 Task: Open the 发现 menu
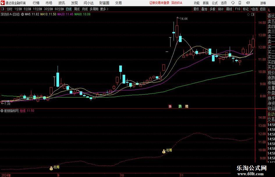pos(74,3)
